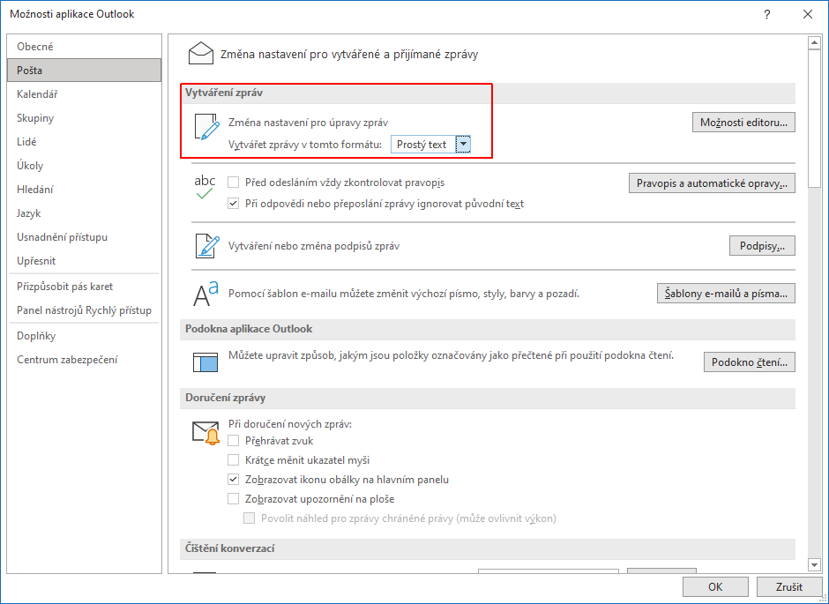This screenshot has height=604, width=829.
Task: Enable Zobrazovat upozornění na ploše checkbox
Action: point(234,499)
